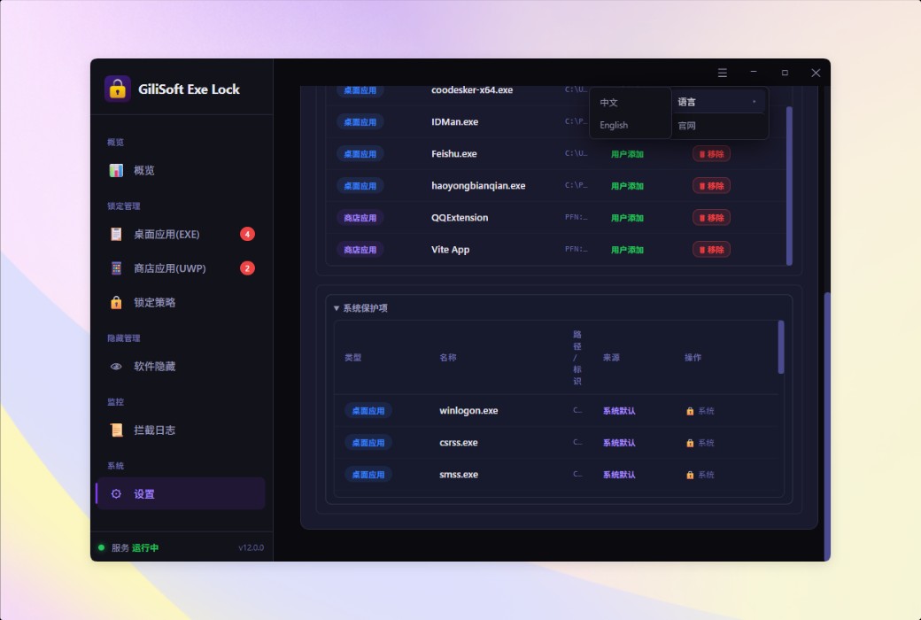Viewport: 921px width, 620px height.
Task: Click the GiliSoft Exe Lock padlock logo
Action: click(x=118, y=89)
